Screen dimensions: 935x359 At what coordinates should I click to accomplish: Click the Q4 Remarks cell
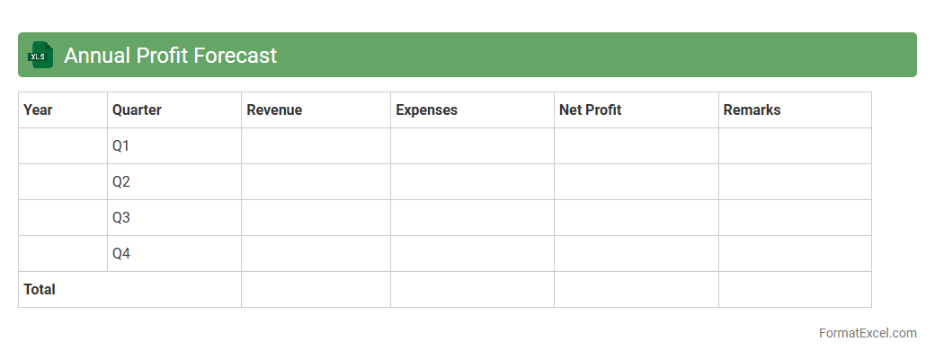tap(795, 254)
